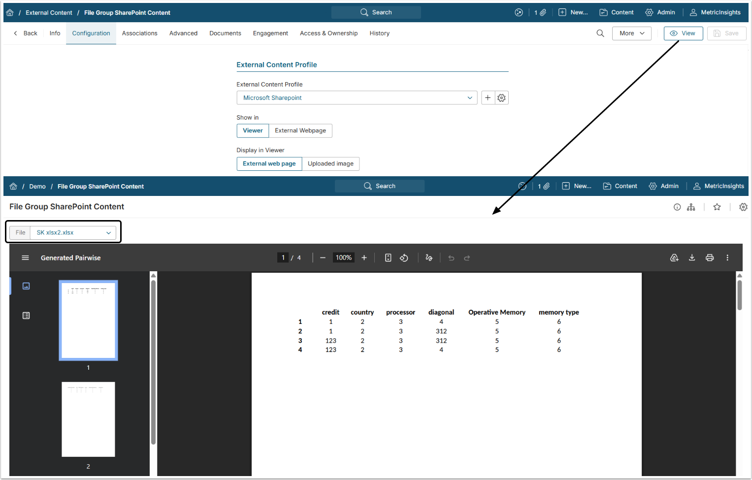Go to the Engagement tab
This screenshot has width=752, height=480.
point(270,33)
